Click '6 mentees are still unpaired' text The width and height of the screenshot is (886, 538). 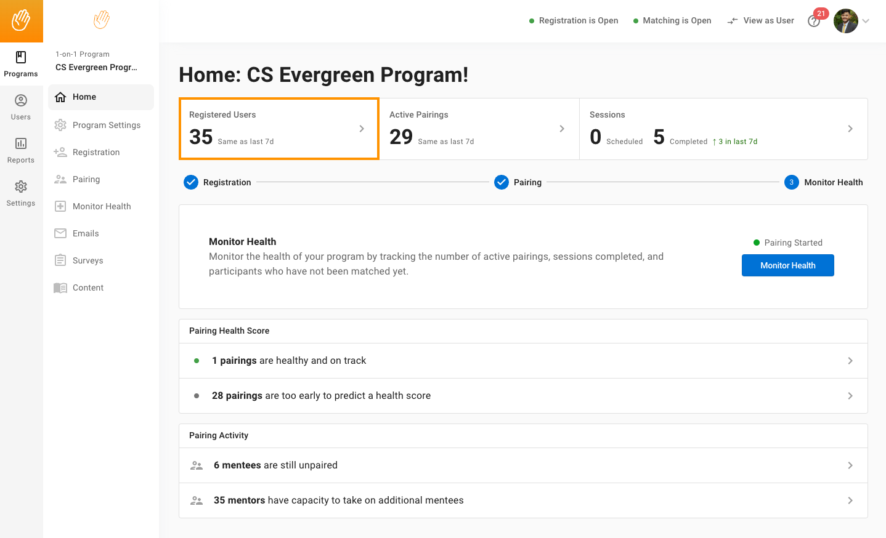pyautogui.click(x=275, y=465)
